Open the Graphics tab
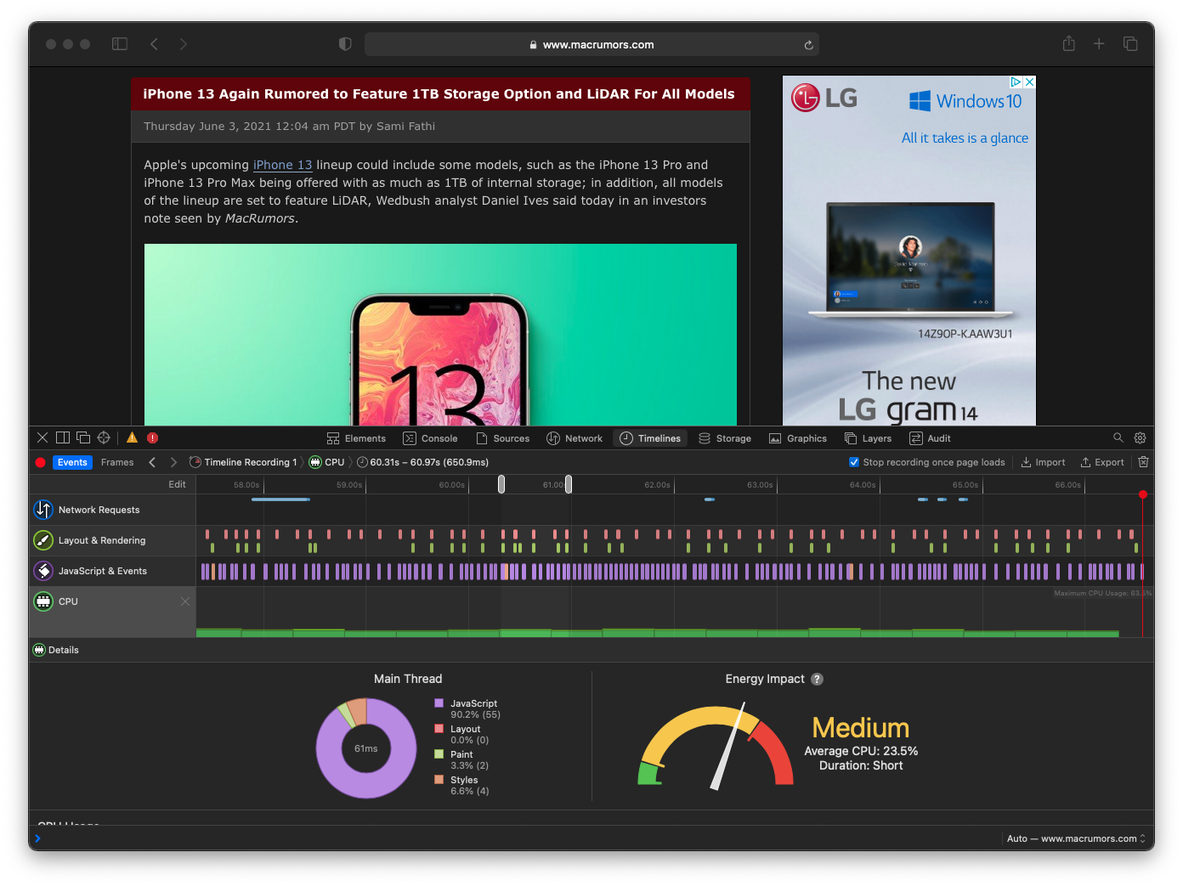This screenshot has width=1183, height=886. tap(798, 438)
